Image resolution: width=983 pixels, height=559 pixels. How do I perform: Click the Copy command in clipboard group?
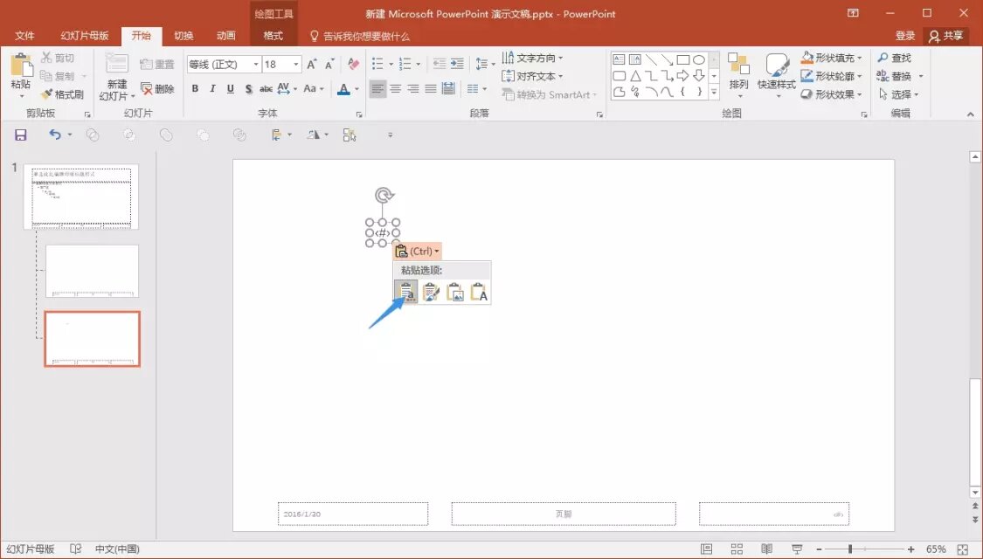tap(58, 76)
